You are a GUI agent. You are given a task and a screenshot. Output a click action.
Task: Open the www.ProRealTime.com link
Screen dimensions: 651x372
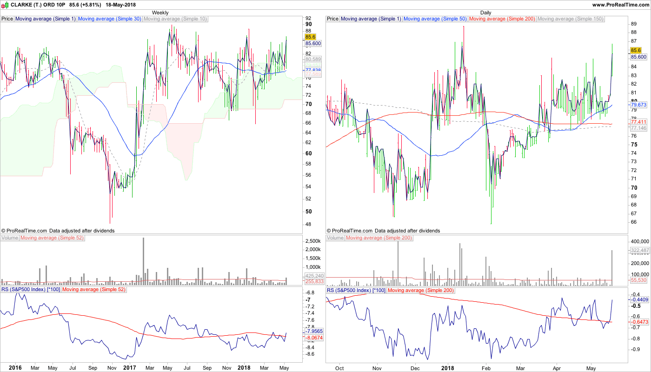[x=621, y=5]
